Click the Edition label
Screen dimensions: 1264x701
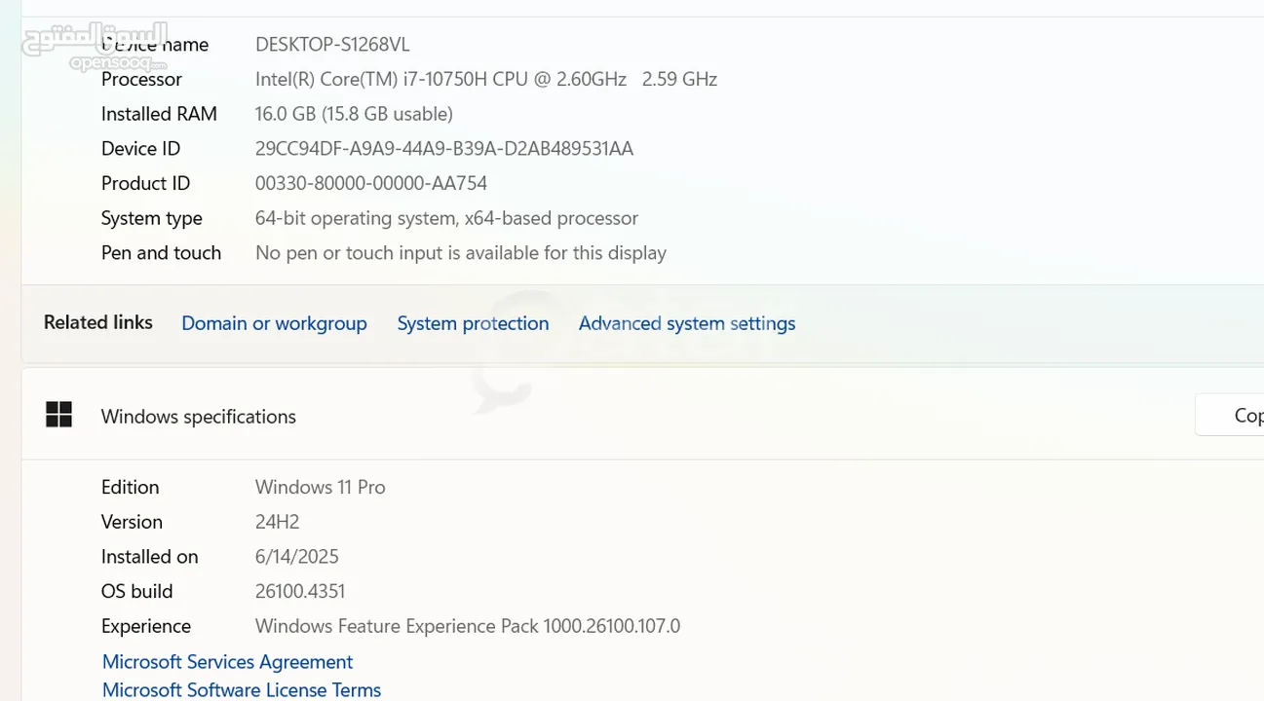click(130, 487)
